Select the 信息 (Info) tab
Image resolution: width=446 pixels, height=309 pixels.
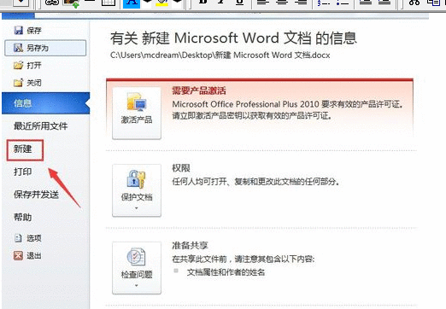point(45,103)
